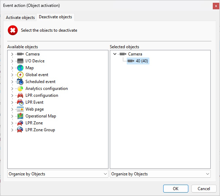The width and height of the screenshot is (220, 196).
Task: Select the LPR Event label
Action: pyautogui.click(x=34, y=102)
